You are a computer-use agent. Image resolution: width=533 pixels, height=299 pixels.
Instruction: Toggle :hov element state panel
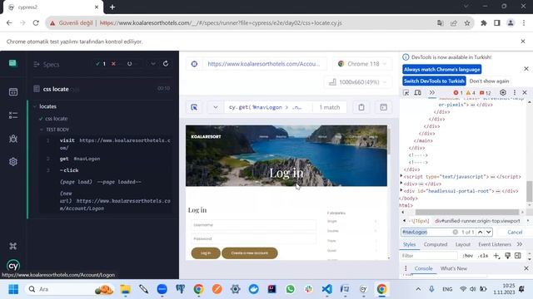(x=468, y=256)
